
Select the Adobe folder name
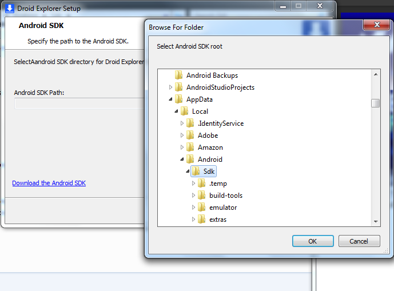pyautogui.click(x=208, y=135)
